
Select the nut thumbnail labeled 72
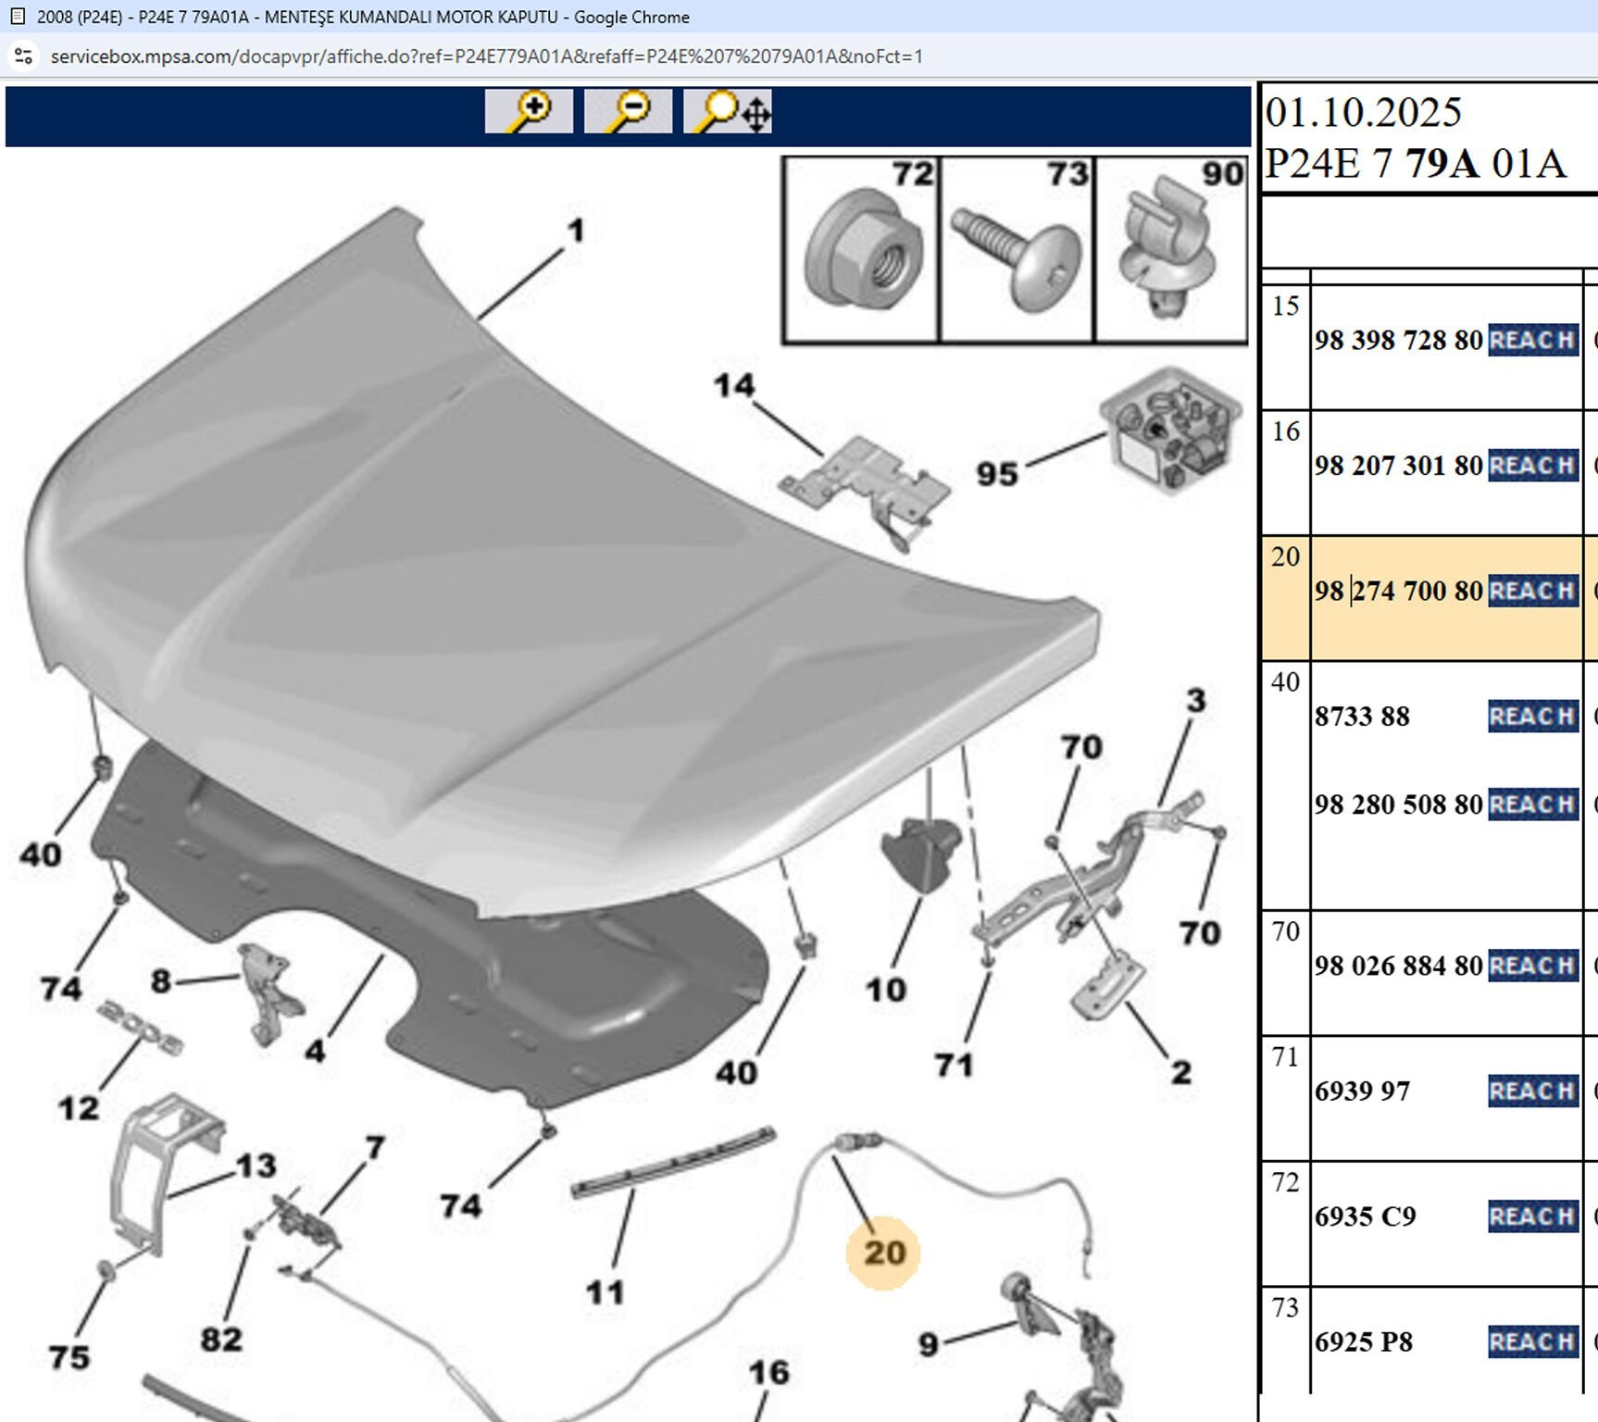point(861,250)
